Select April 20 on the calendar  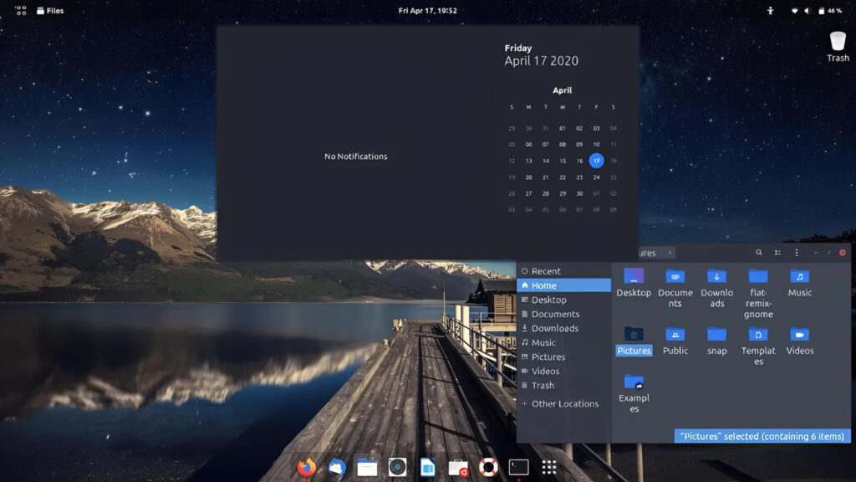(527, 177)
